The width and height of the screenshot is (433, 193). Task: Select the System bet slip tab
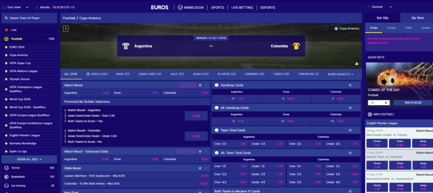click(425, 28)
